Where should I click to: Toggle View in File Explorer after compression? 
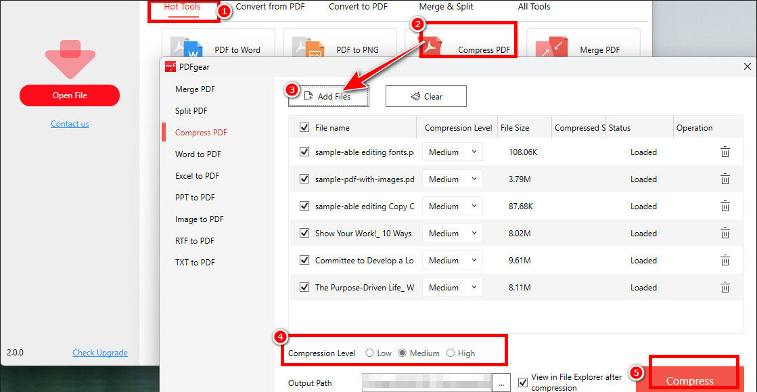click(522, 383)
